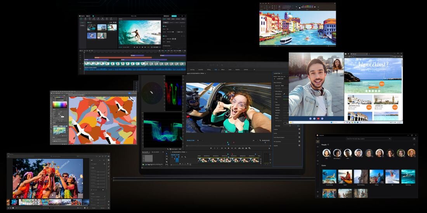
Task: Select the airplane clip thumbnail in media bin
Action: point(92,36)
